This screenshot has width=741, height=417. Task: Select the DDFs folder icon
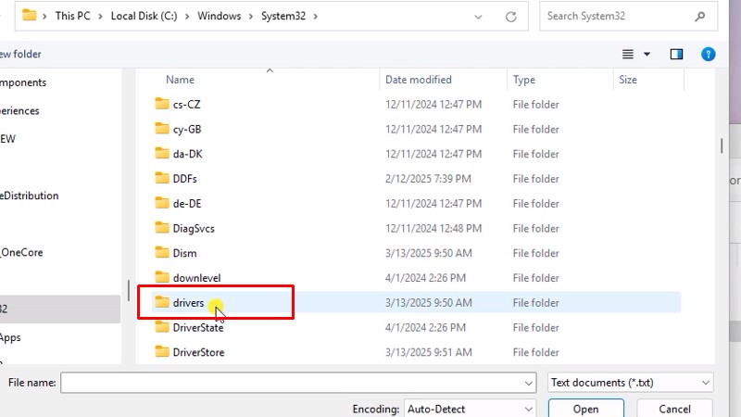[x=162, y=179]
